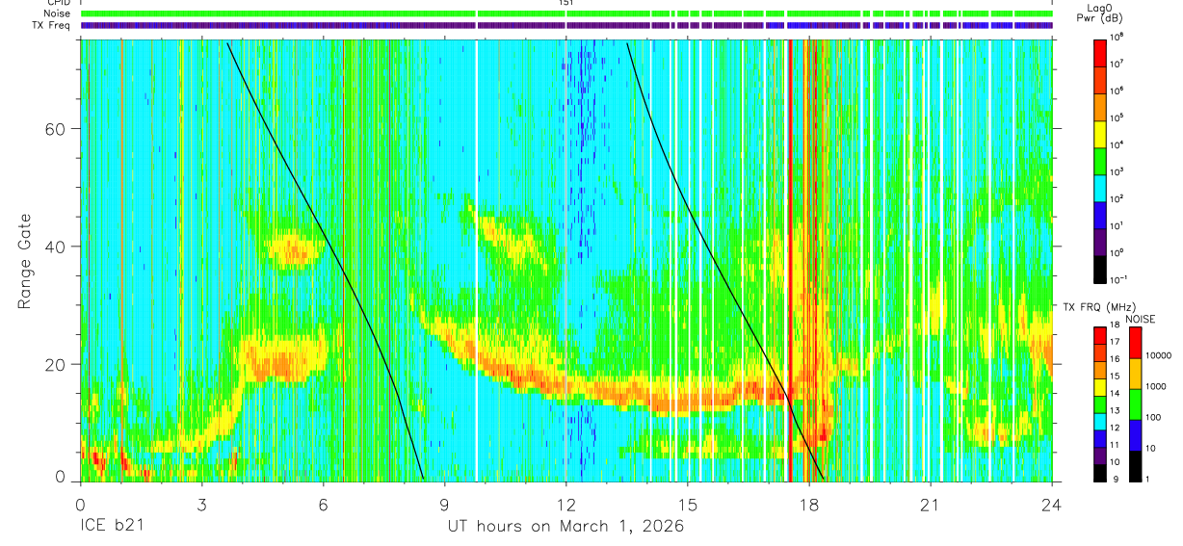Click the 'UT hours on March 1, 2026' axis title
The width and height of the screenshot is (1183, 546).
[565, 527]
